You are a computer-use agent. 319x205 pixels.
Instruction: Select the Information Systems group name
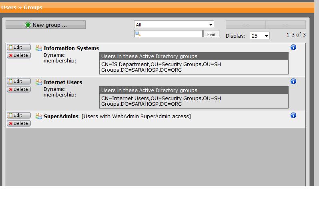71,48
